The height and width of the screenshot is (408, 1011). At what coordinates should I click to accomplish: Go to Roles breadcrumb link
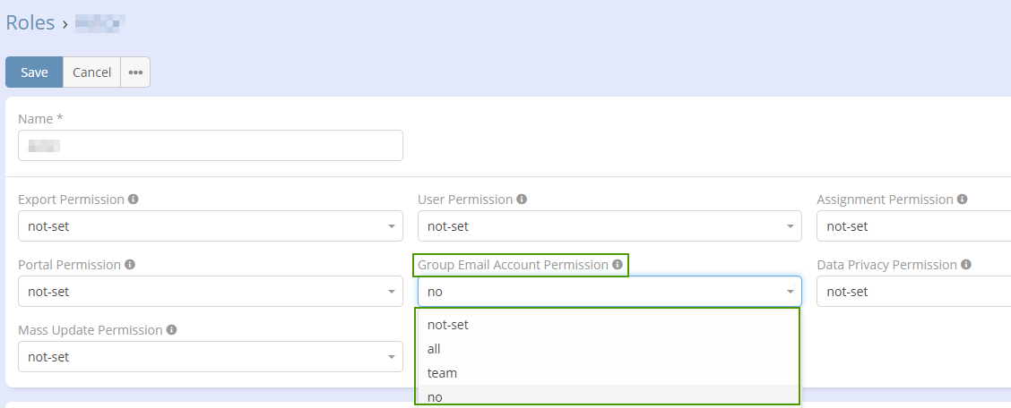[x=30, y=23]
